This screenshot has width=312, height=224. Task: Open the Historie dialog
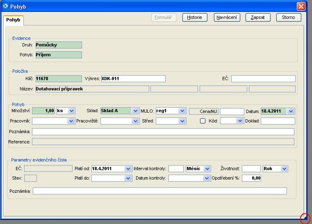(195, 18)
